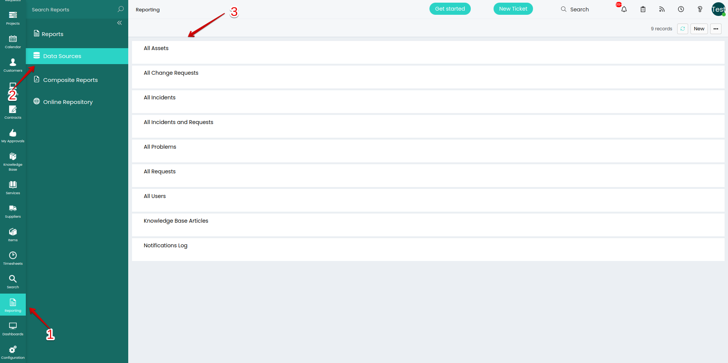The image size is (728, 363).
Task: Open Knowledge Base in the sidebar
Action: pos(13,161)
